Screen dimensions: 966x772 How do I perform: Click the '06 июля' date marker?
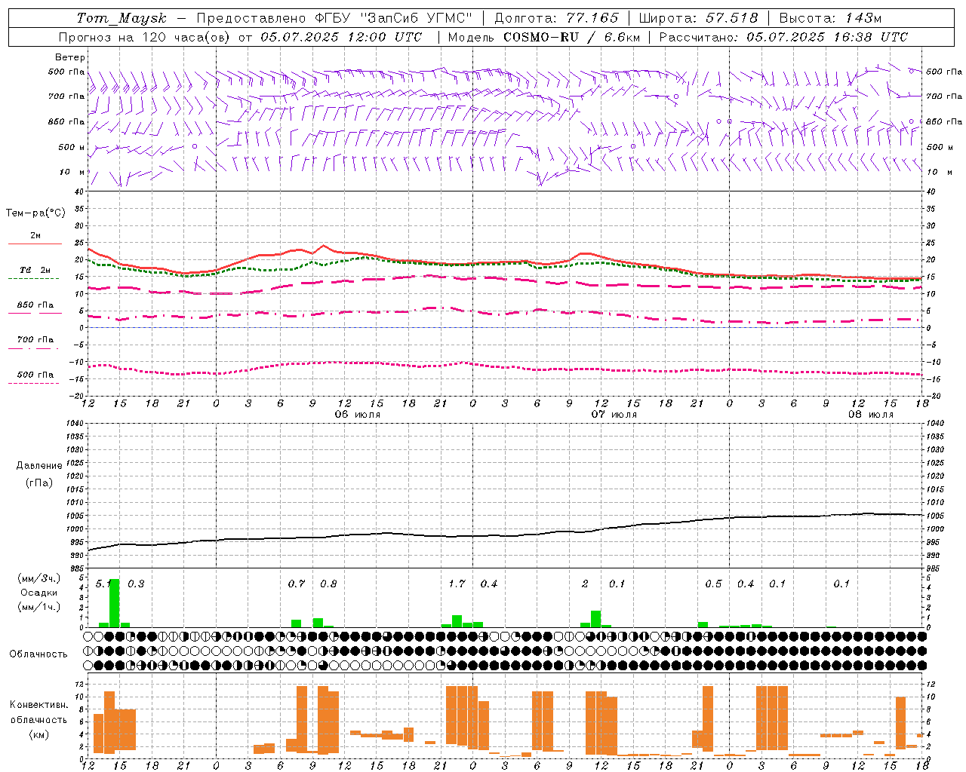(x=358, y=415)
